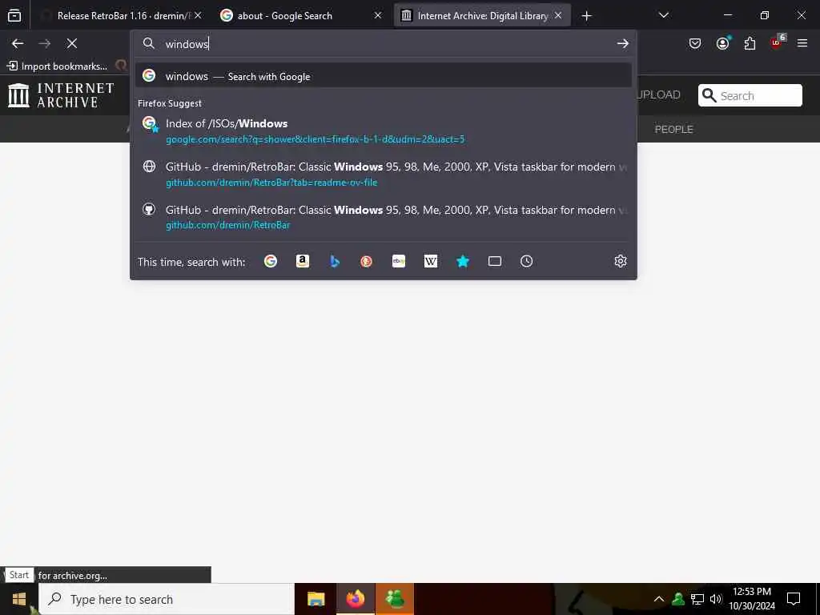Image resolution: width=820 pixels, height=615 pixels.
Task: Open the notification center icon
Action: point(794,599)
